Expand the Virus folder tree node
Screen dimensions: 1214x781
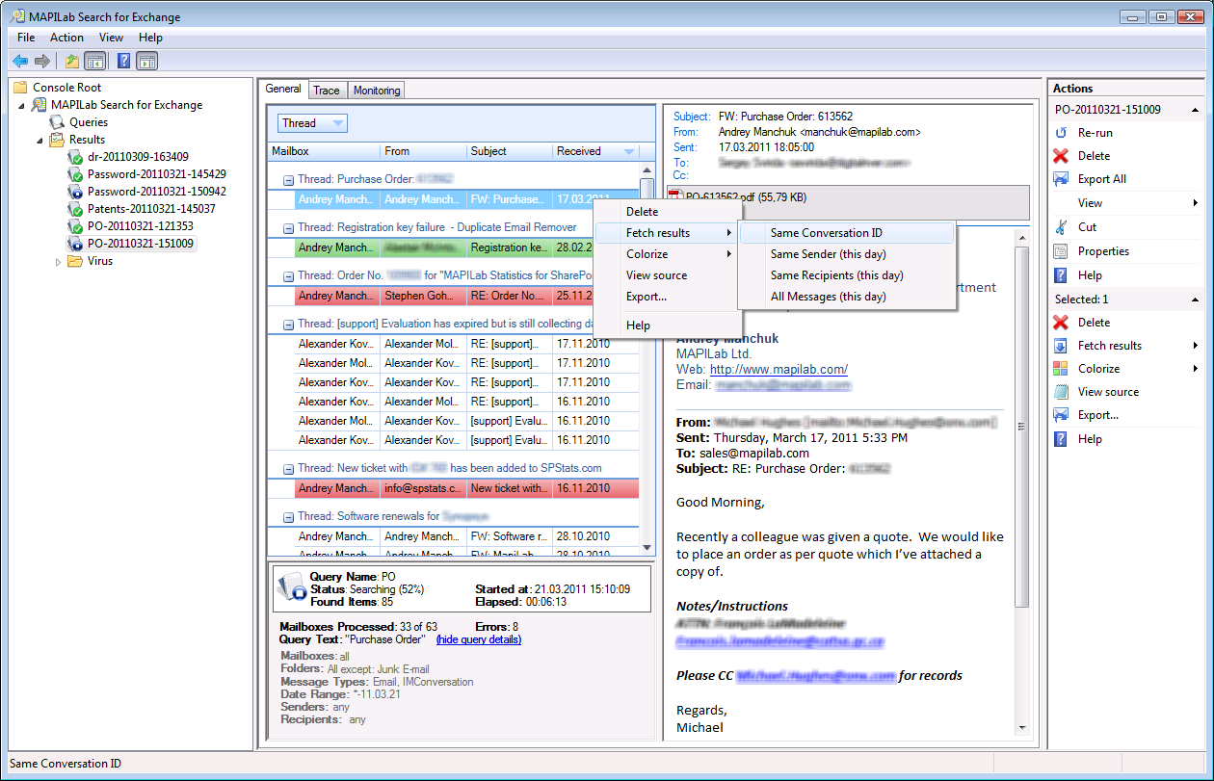click(58, 262)
